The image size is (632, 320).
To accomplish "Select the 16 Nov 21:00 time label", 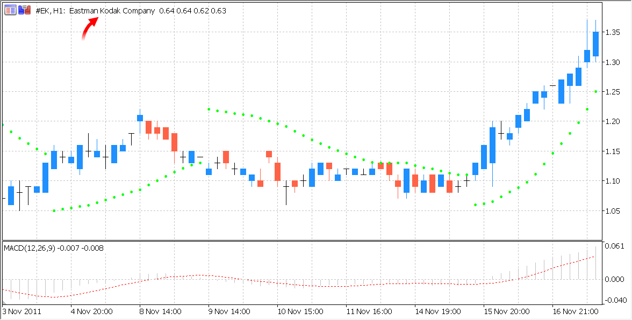I will click(x=576, y=311).
